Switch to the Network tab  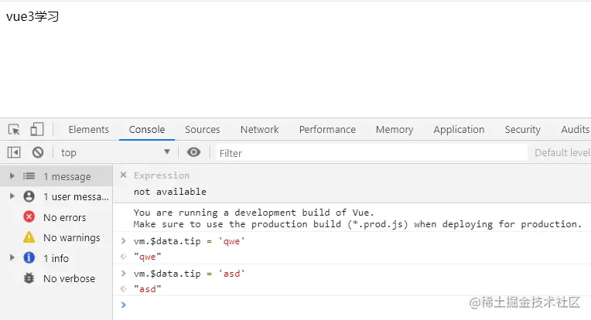click(x=259, y=130)
